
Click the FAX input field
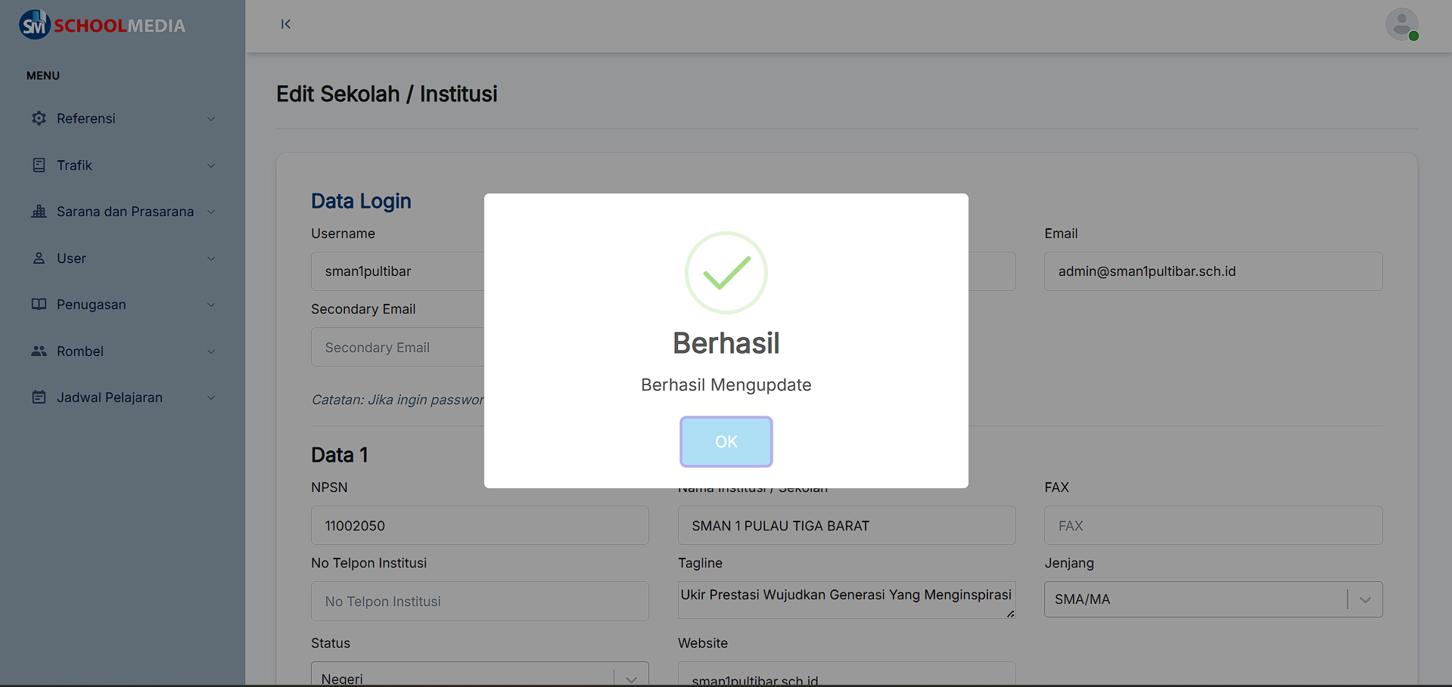pos(1213,525)
